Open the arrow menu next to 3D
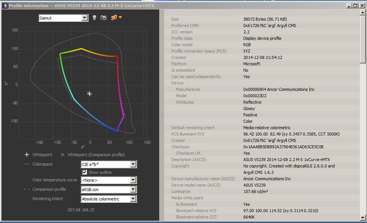This screenshot has width=367, height=223. click(x=120, y=18)
